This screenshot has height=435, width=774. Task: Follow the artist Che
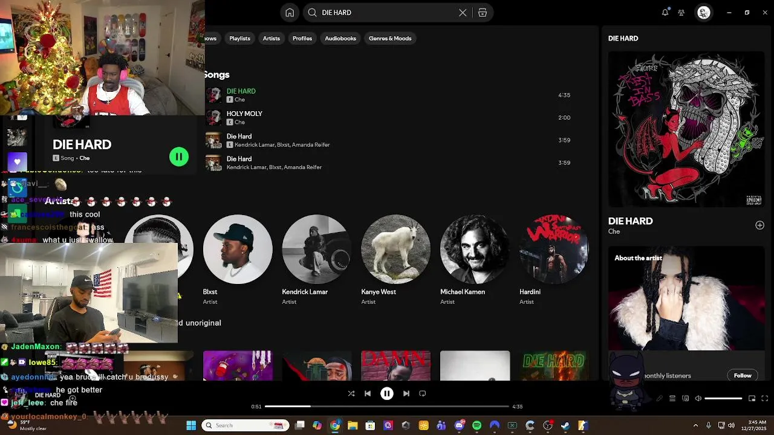tap(743, 376)
